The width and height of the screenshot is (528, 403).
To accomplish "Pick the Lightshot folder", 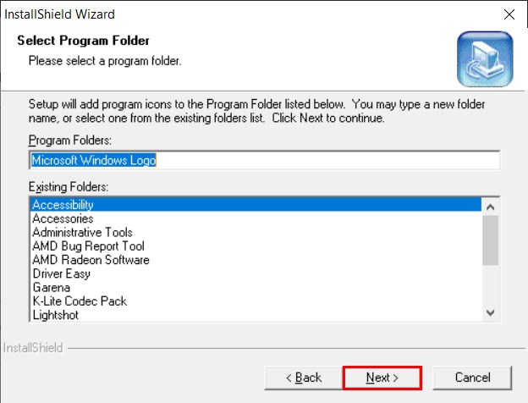I will click(256, 315).
